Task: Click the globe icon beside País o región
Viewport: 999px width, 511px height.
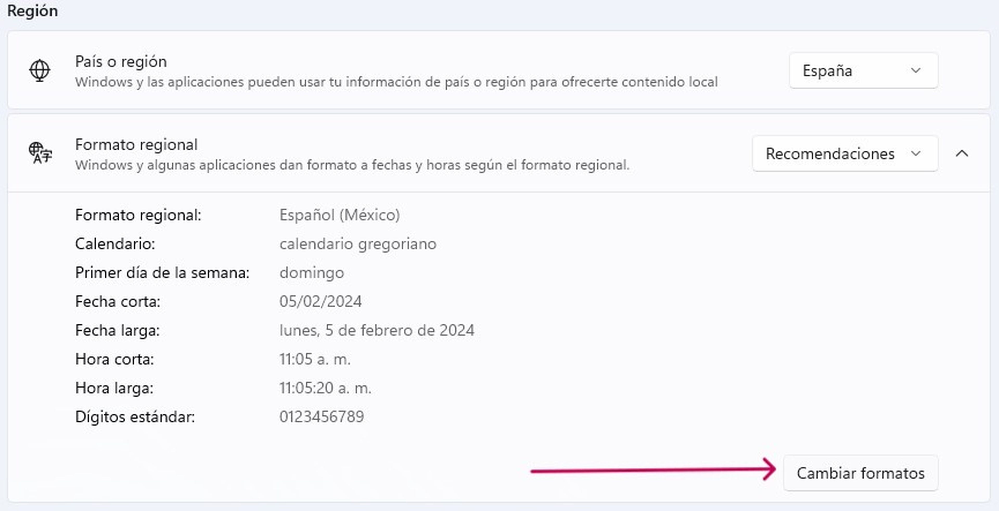Action: [40, 70]
